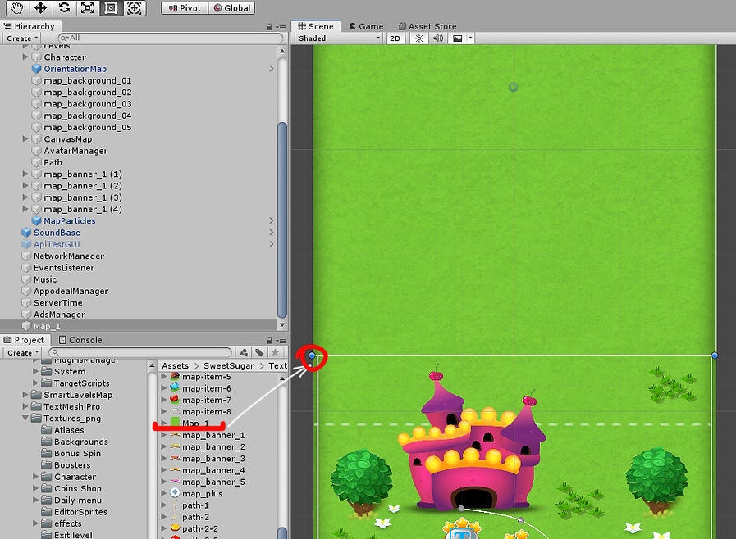Click the Global handle rotation button
Screen dimensions: 736x539
coord(231,8)
